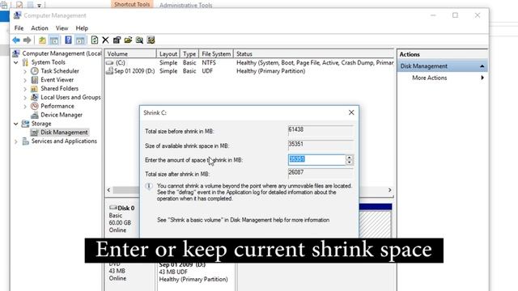Click the Event Viewer icon
The image size is (518, 291).
(34, 80)
